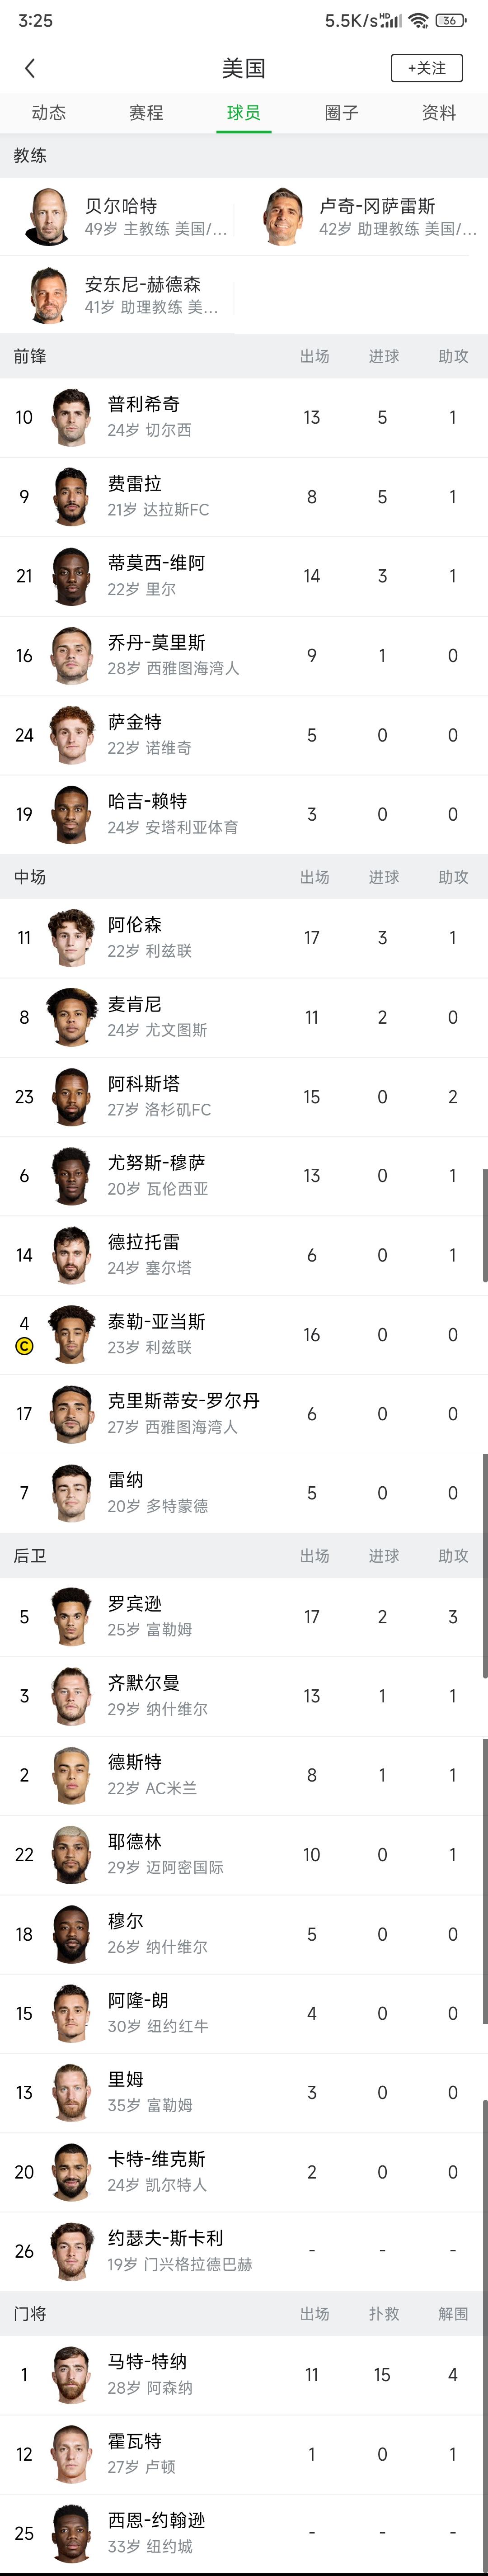The width and height of the screenshot is (488, 2576).
Task: Open the 资料 tab
Action: [x=439, y=113]
